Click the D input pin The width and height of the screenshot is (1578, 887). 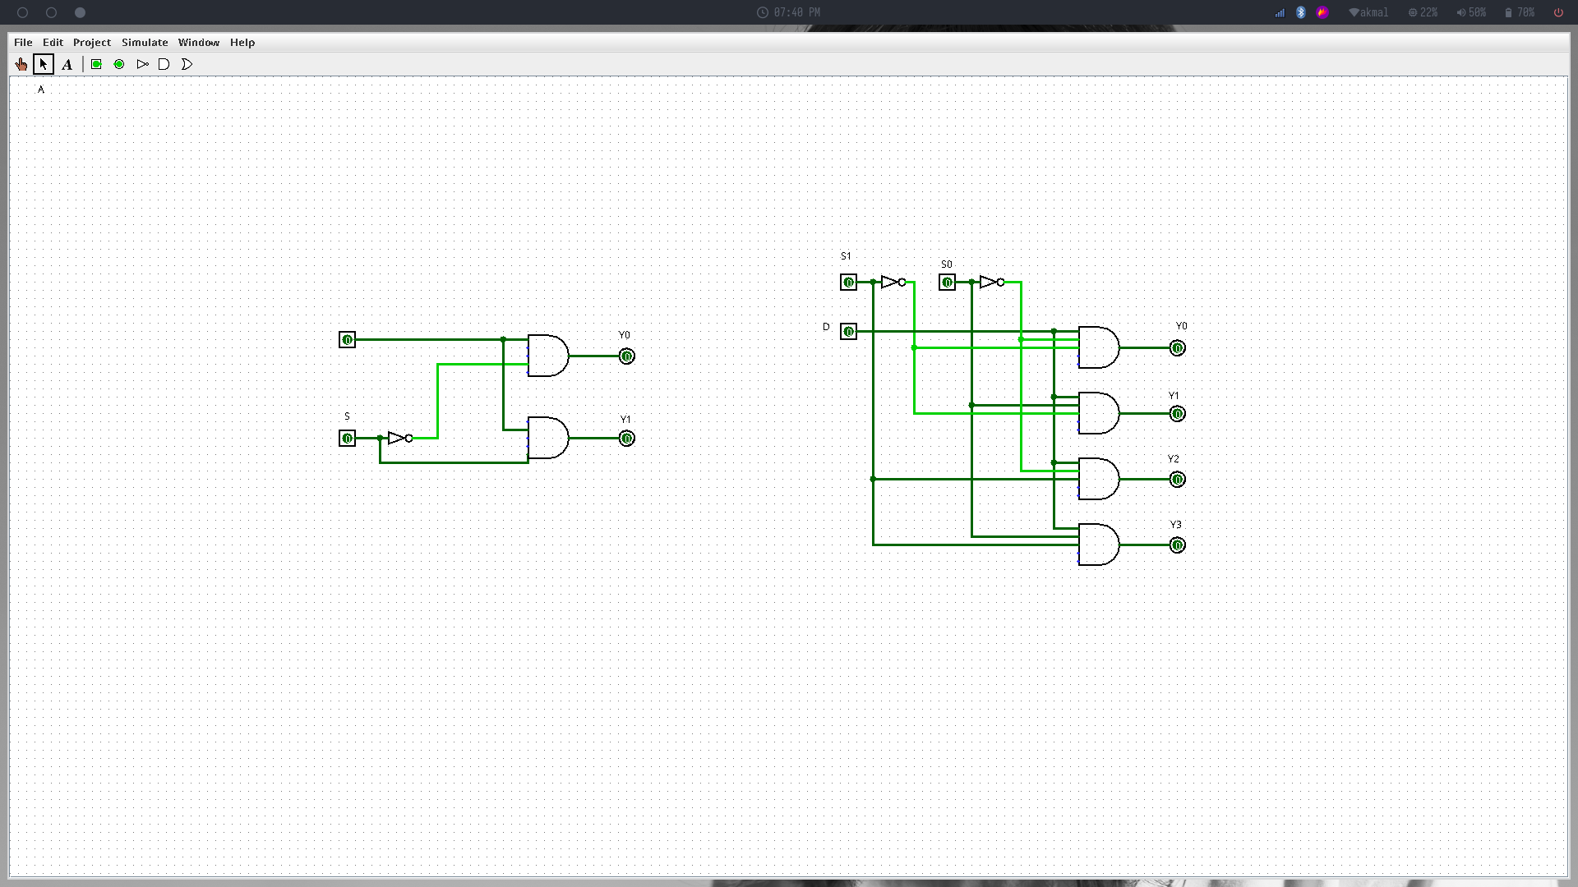[848, 331]
